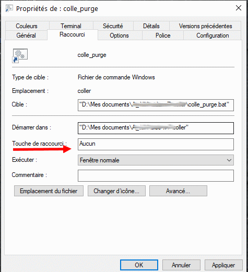Click the empty Commentaire field
This screenshot has height=272, width=248.
156,176
